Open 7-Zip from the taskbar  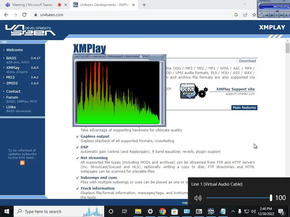tap(199, 211)
